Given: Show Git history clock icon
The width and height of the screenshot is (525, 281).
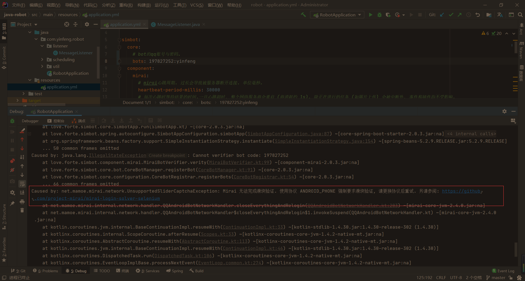Looking at the screenshot, I should click(469, 15).
